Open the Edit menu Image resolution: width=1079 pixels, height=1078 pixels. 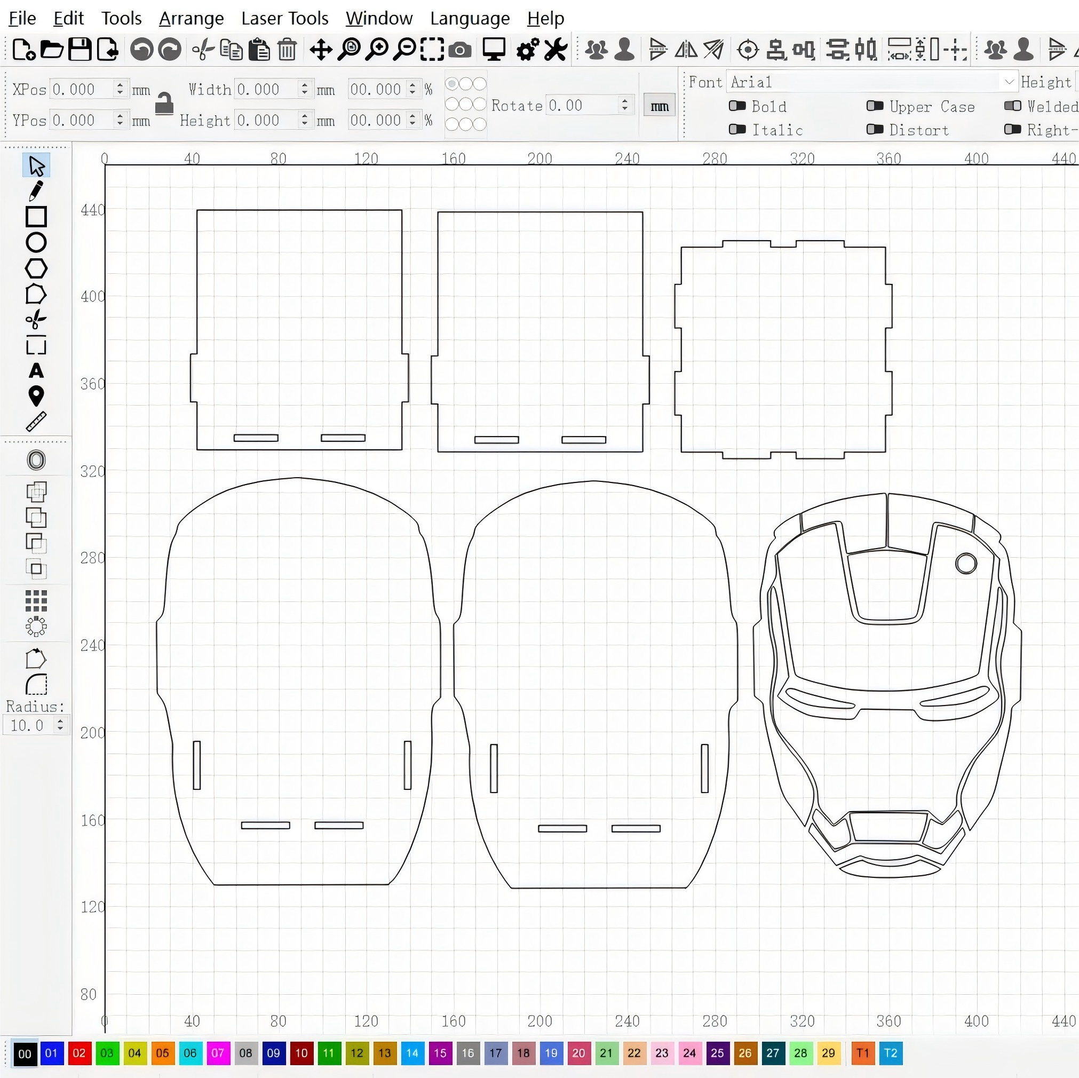coord(68,19)
